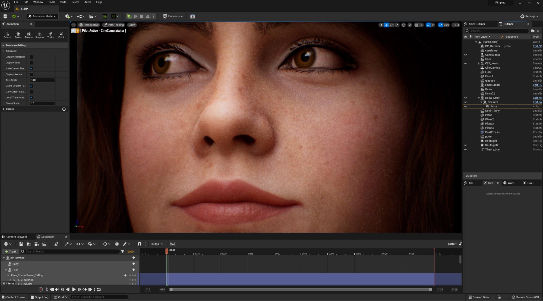Uncheck Hide Control Shapes checkbox
This screenshot has width=543, height=301.
(31, 69)
